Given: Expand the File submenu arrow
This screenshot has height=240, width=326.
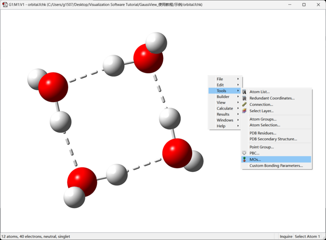Looking at the screenshot, I should pyautogui.click(x=238, y=79).
